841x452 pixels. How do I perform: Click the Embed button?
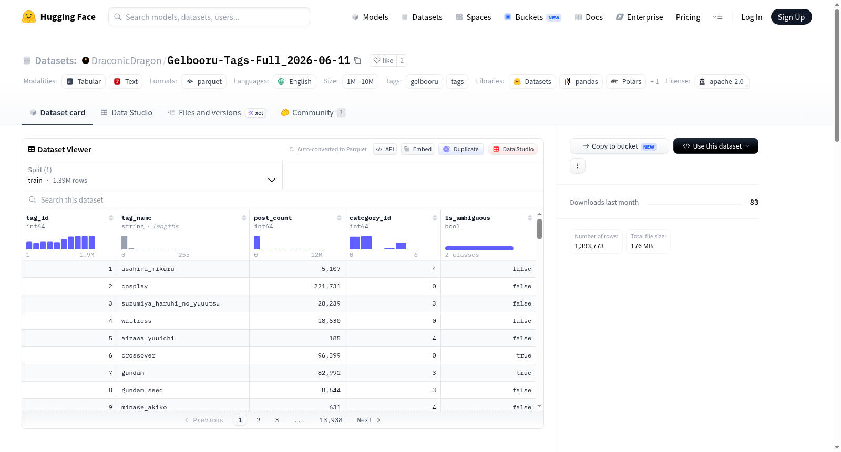[x=418, y=149]
